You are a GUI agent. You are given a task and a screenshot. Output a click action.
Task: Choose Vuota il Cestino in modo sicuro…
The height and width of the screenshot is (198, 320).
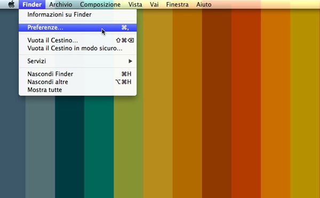click(77, 48)
